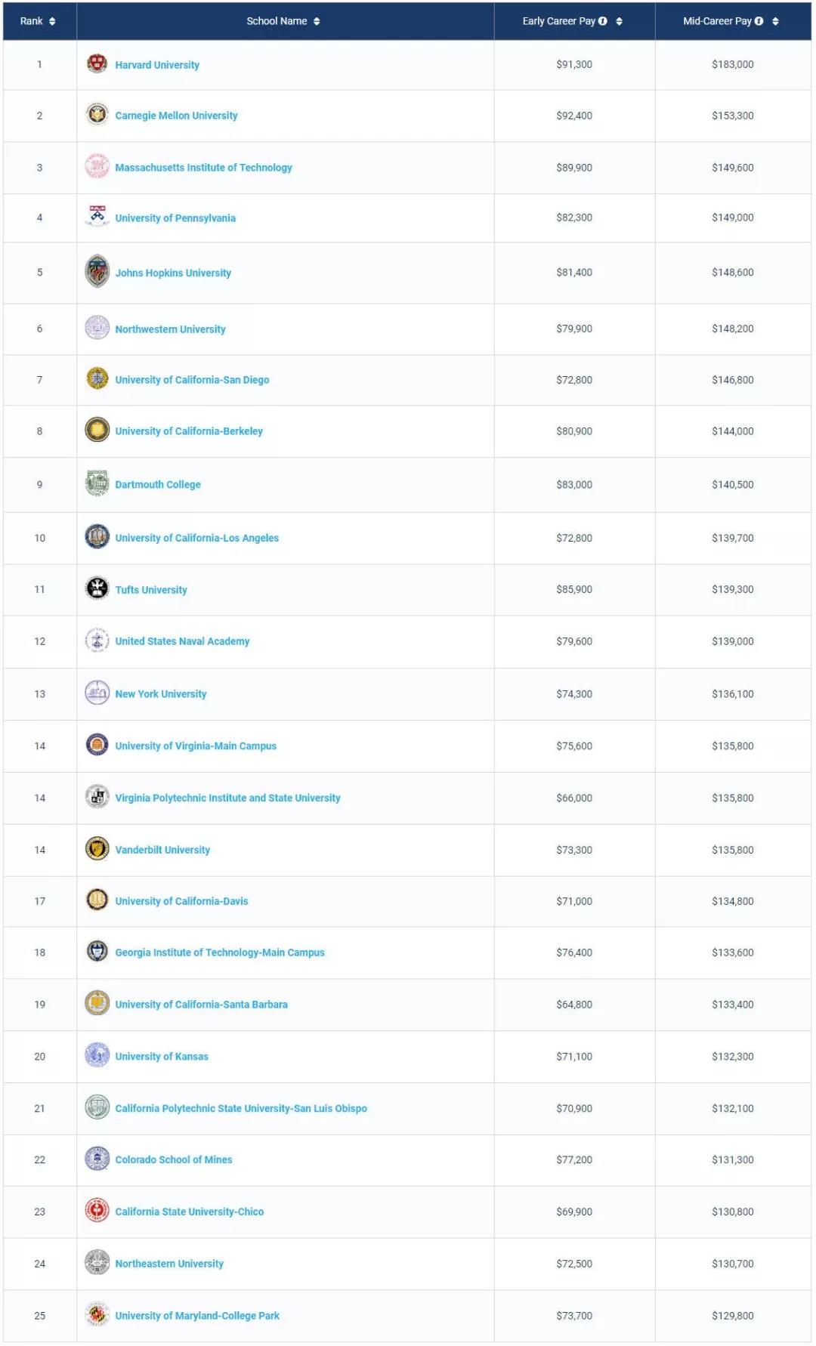Sort the table by Rank arrows

[52, 21]
